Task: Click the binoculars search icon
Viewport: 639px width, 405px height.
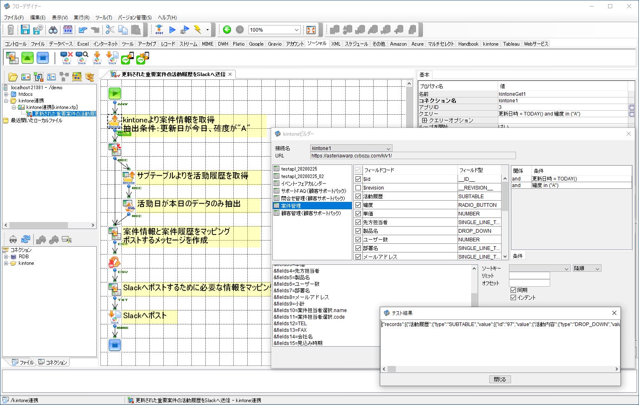Action: pyautogui.click(x=53, y=30)
